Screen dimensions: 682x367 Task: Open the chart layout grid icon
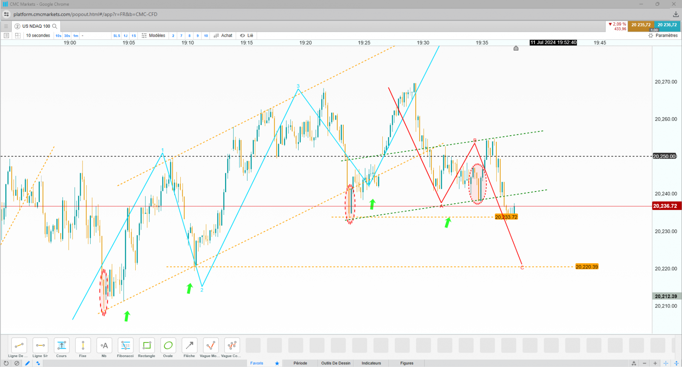(x=17, y=36)
